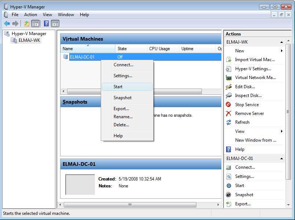Image resolution: width=295 pixels, height=220 pixels.
Task: Click the Help question mark icon in Actions
Action: pos(228,149)
